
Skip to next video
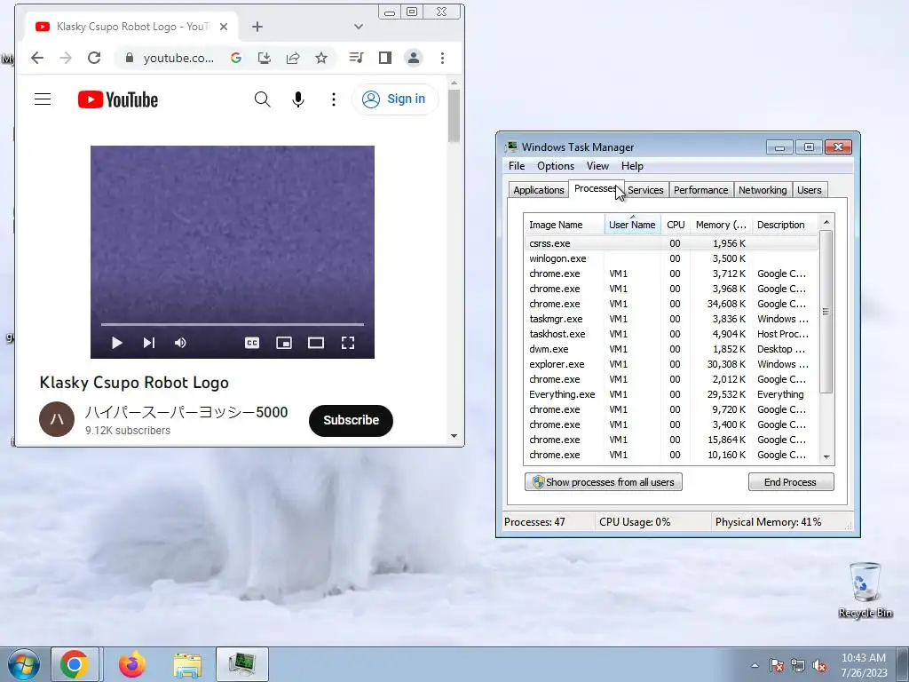coord(149,343)
